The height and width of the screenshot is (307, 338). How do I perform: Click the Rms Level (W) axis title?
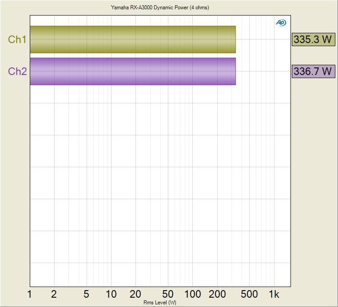160,303
